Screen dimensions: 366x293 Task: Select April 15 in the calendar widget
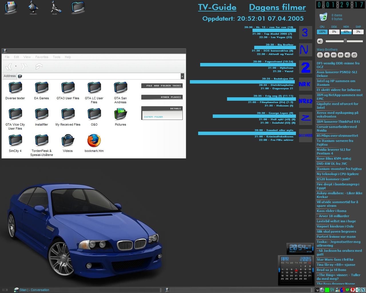301,272
